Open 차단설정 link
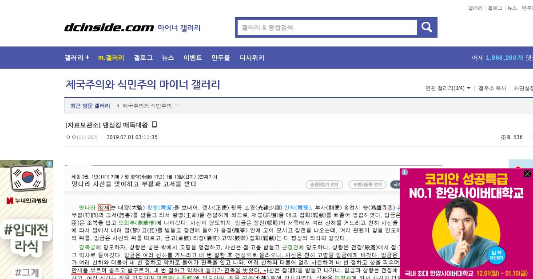Viewport: 533px width, 279px height. (523, 88)
